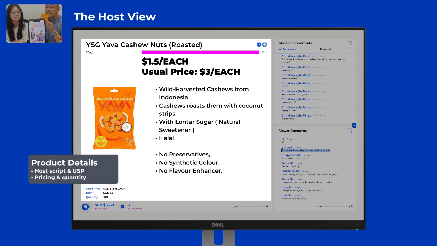Switch to the All Comments tab
The image size is (437, 246).
pyautogui.click(x=287, y=49)
